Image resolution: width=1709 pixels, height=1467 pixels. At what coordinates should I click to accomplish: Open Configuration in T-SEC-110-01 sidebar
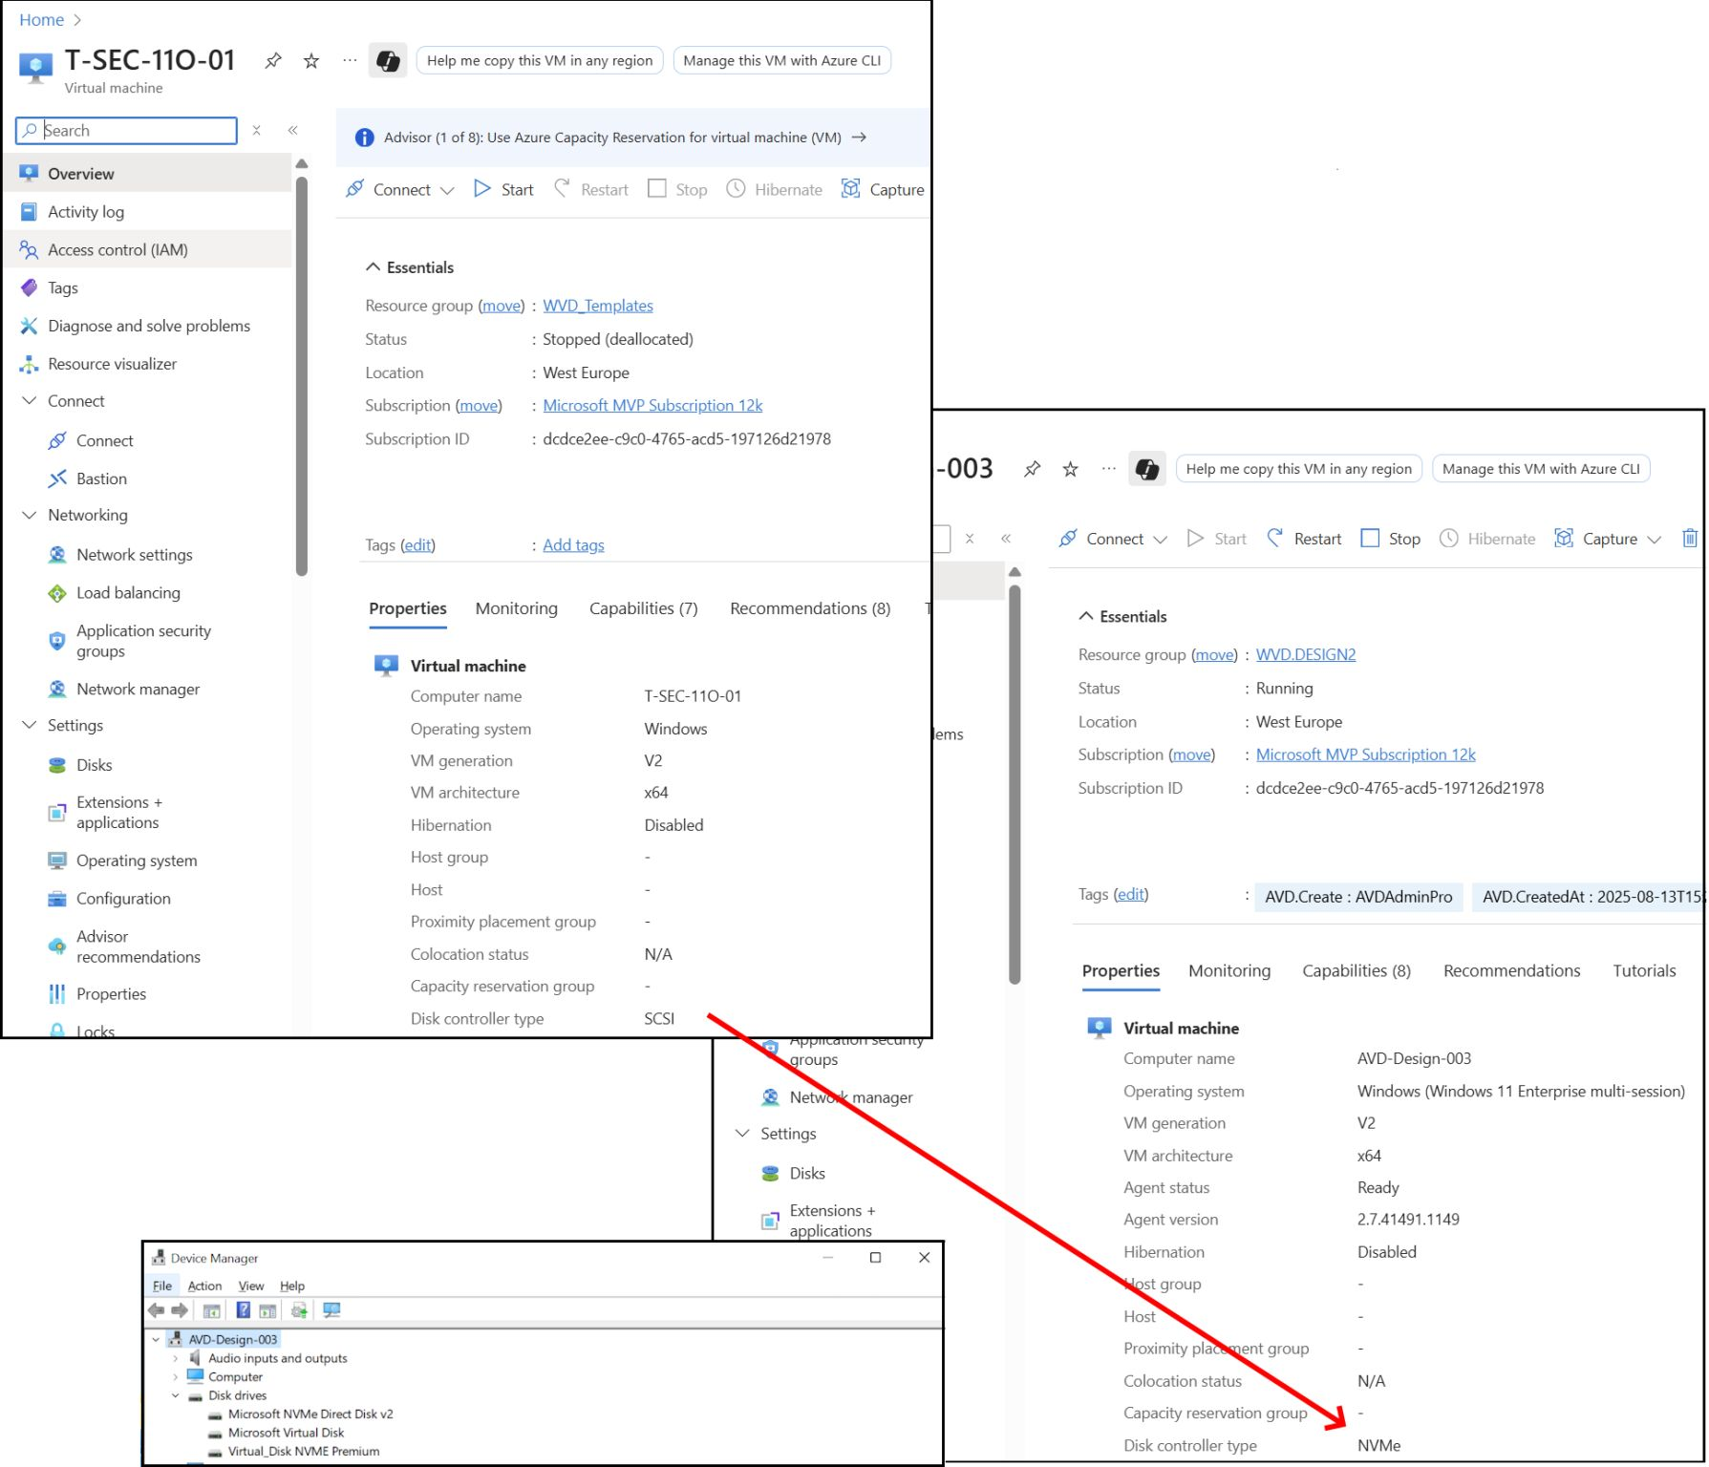pyautogui.click(x=123, y=899)
